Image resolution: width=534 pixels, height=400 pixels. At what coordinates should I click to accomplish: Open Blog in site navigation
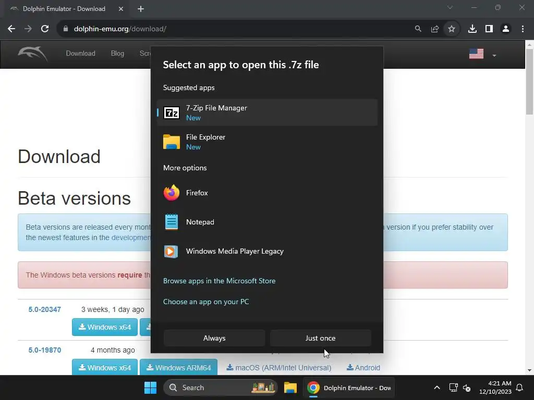tap(117, 54)
